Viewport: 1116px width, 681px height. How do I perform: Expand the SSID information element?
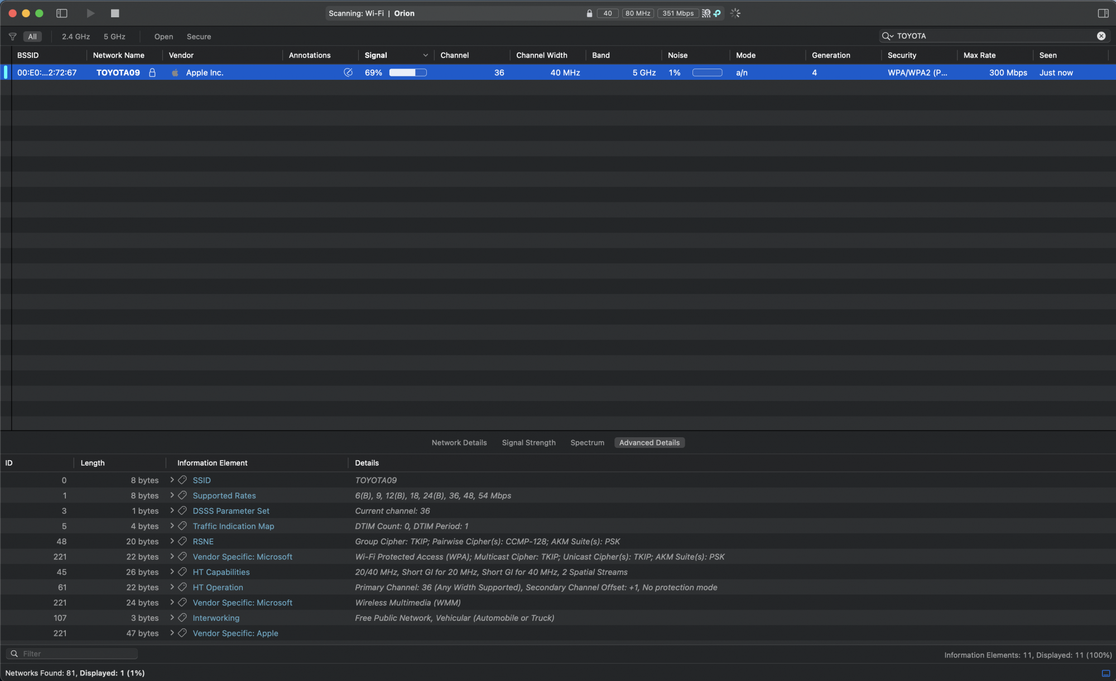(x=172, y=480)
